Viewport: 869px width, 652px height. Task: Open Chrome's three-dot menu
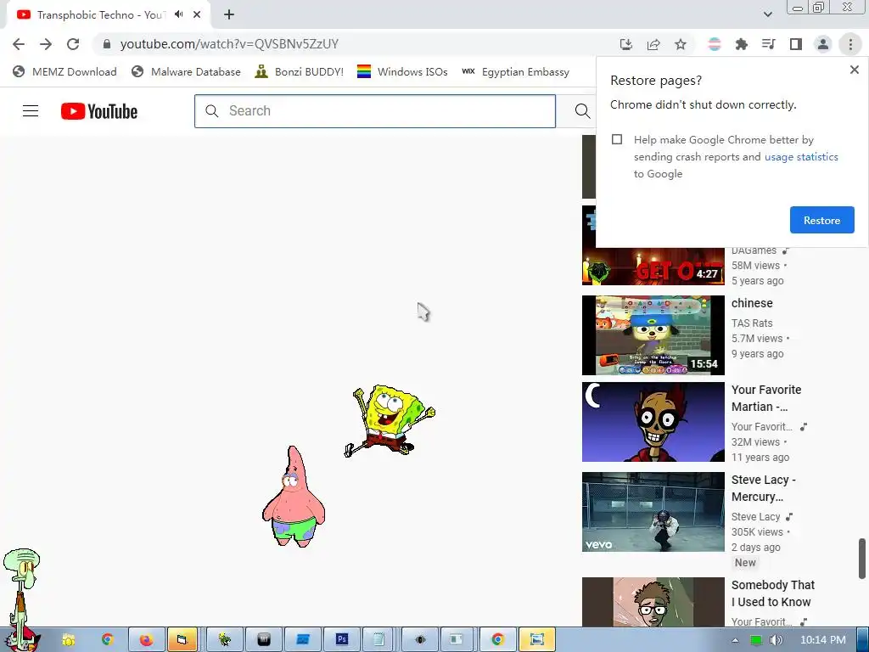pyautogui.click(x=850, y=44)
